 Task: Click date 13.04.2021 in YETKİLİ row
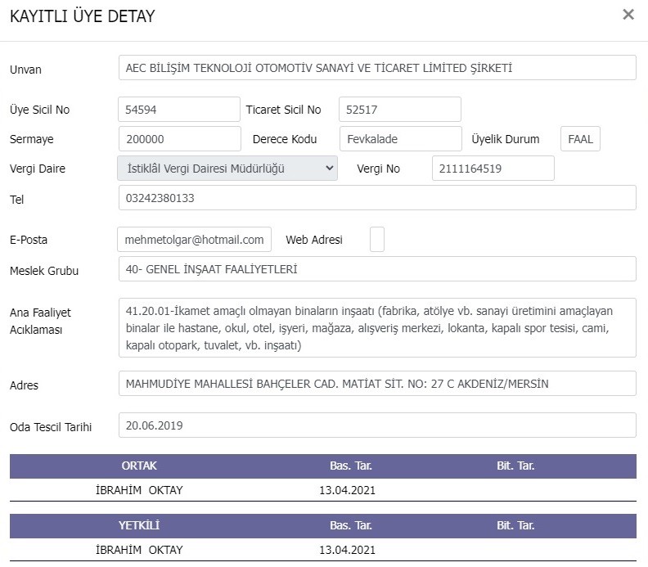coord(347,550)
